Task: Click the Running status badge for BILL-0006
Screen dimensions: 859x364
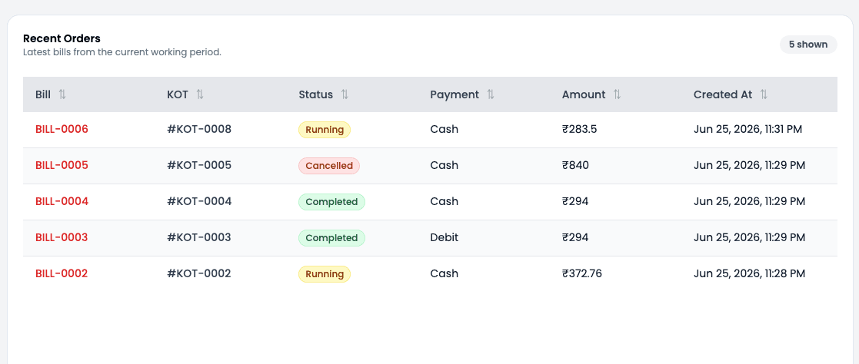Action: pos(325,130)
